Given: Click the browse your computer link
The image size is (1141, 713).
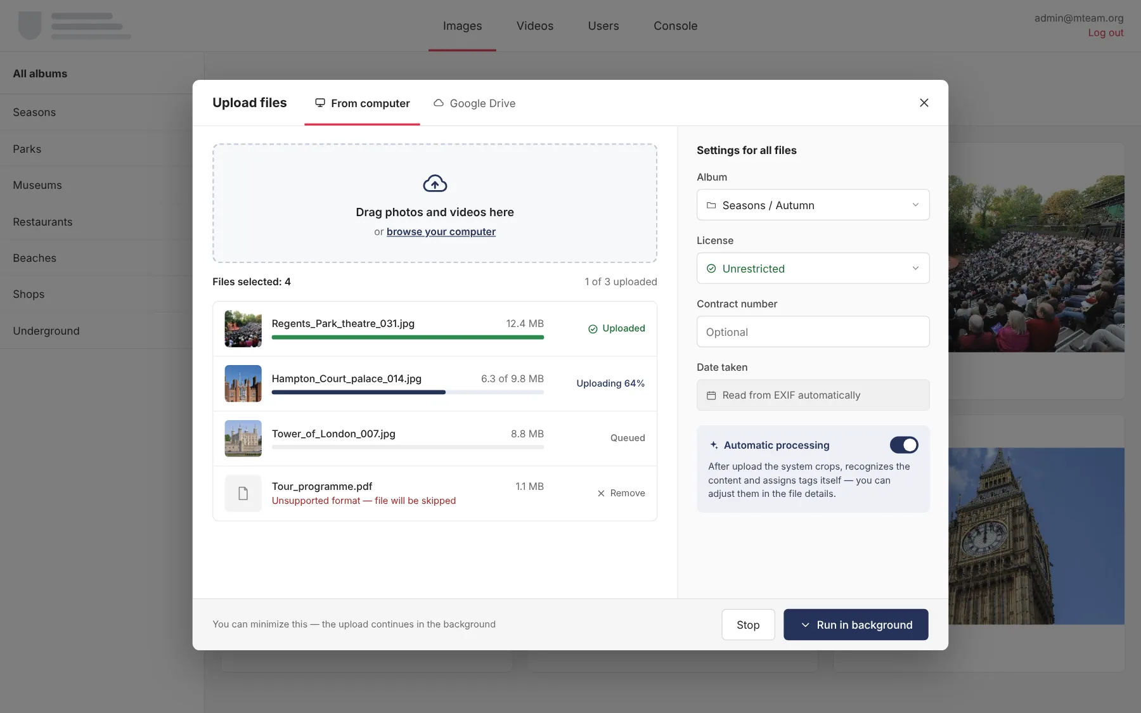Looking at the screenshot, I should [x=441, y=232].
